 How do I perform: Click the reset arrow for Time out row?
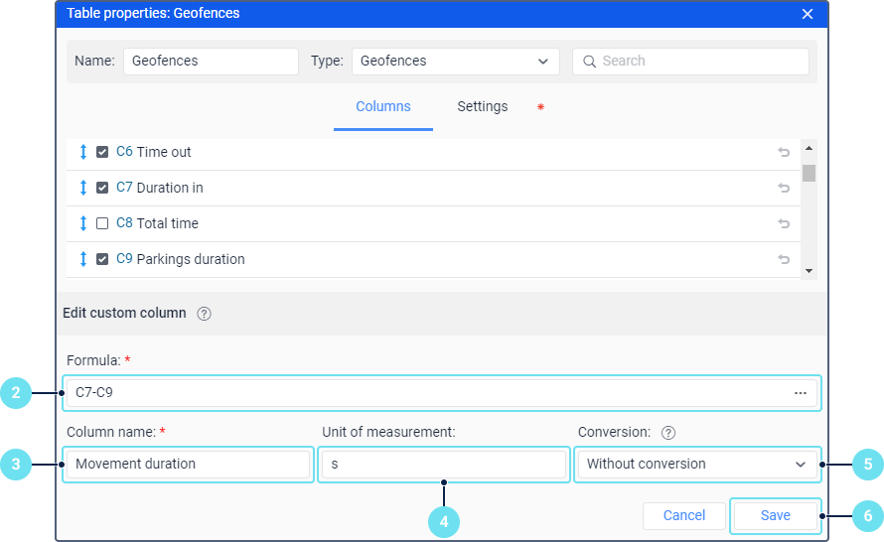pyautogui.click(x=784, y=152)
